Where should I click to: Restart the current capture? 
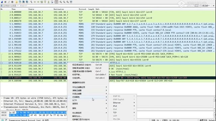point(9,2)
